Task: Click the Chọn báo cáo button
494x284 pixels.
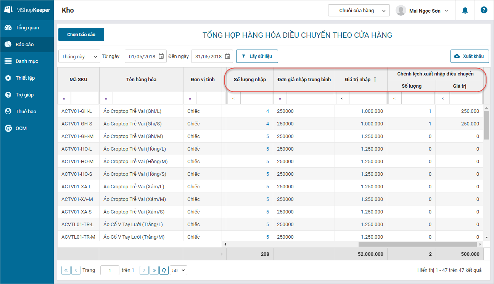Action: tap(81, 35)
